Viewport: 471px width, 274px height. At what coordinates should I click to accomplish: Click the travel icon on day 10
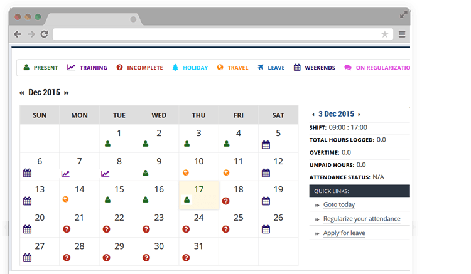click(x=186, y=172)
